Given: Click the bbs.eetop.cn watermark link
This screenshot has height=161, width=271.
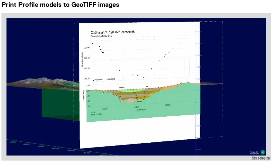Looking at the screenshot, I should click(260, 158).
